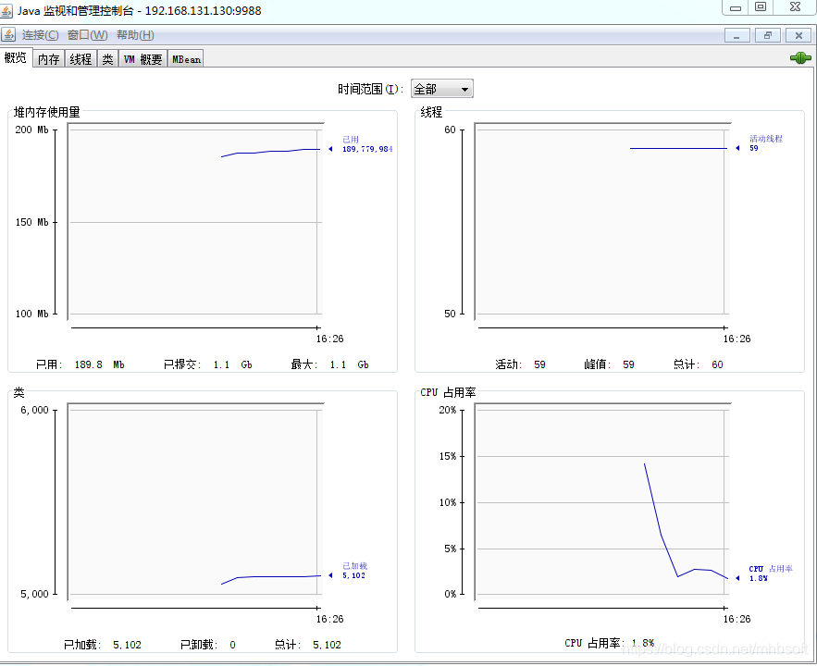Image resolution: width=817 pixels, height=666 pixels.
Task: Click the 堆内存使用量 panel title
Action: [x=47, y=112]
